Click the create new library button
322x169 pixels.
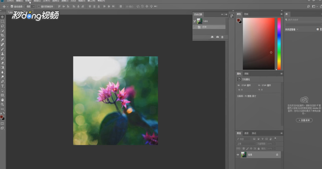[x=304, y=120]
